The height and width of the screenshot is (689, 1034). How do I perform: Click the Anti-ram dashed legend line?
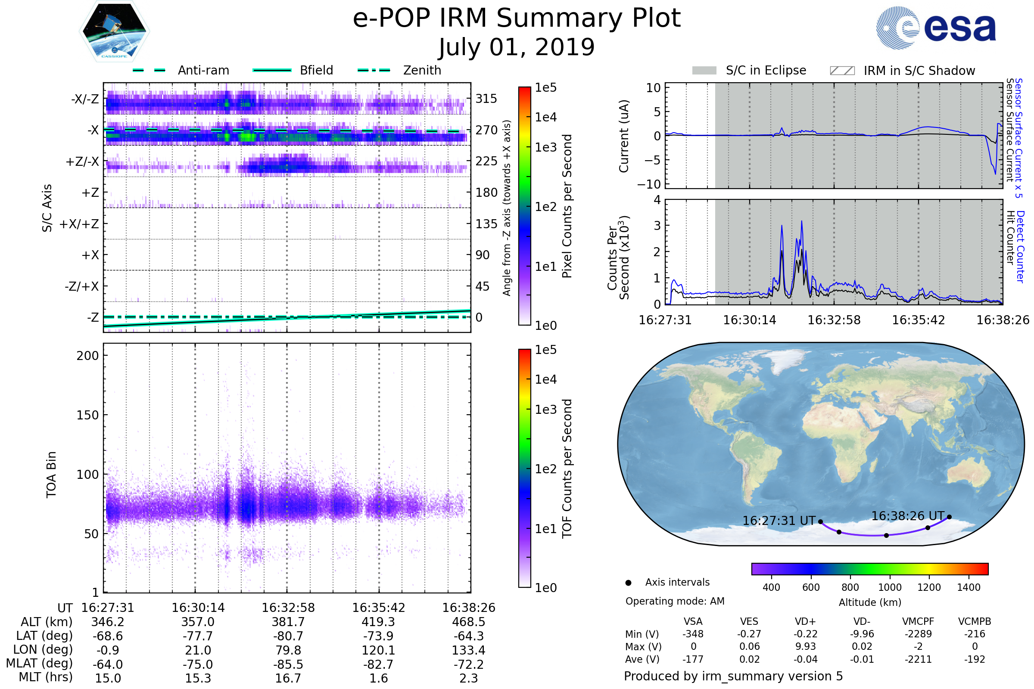click(x=149, y=70)
